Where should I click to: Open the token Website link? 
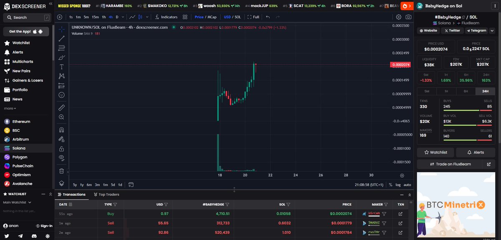428,30
